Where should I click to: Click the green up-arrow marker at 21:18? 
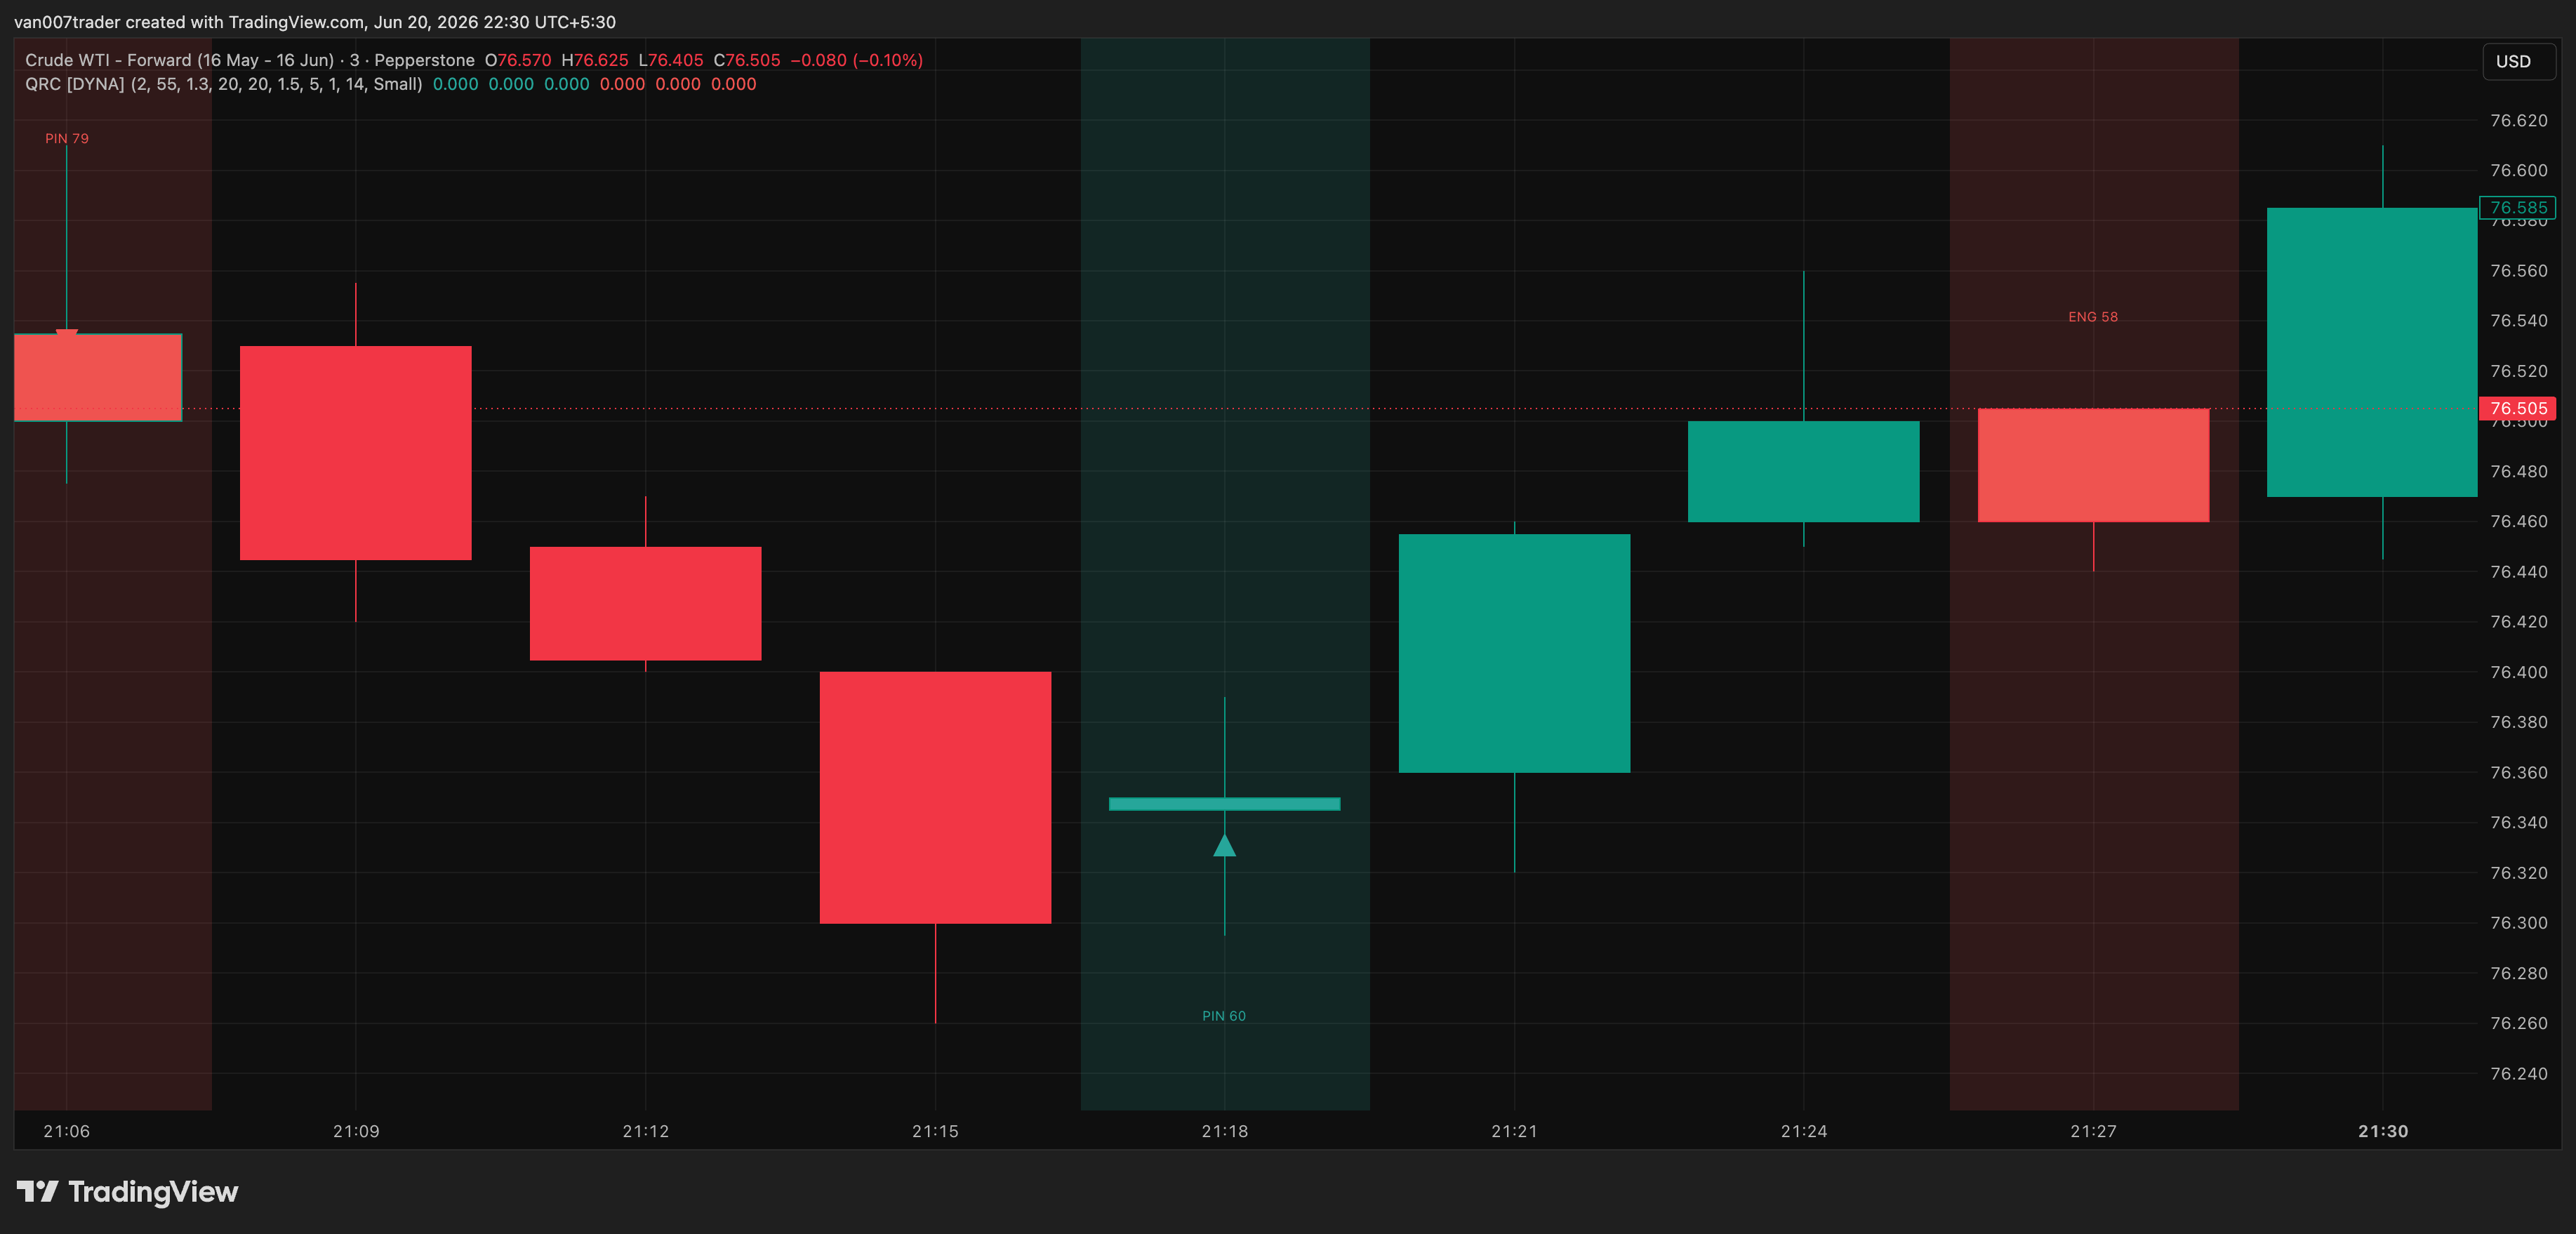[x=1224, y=845]
